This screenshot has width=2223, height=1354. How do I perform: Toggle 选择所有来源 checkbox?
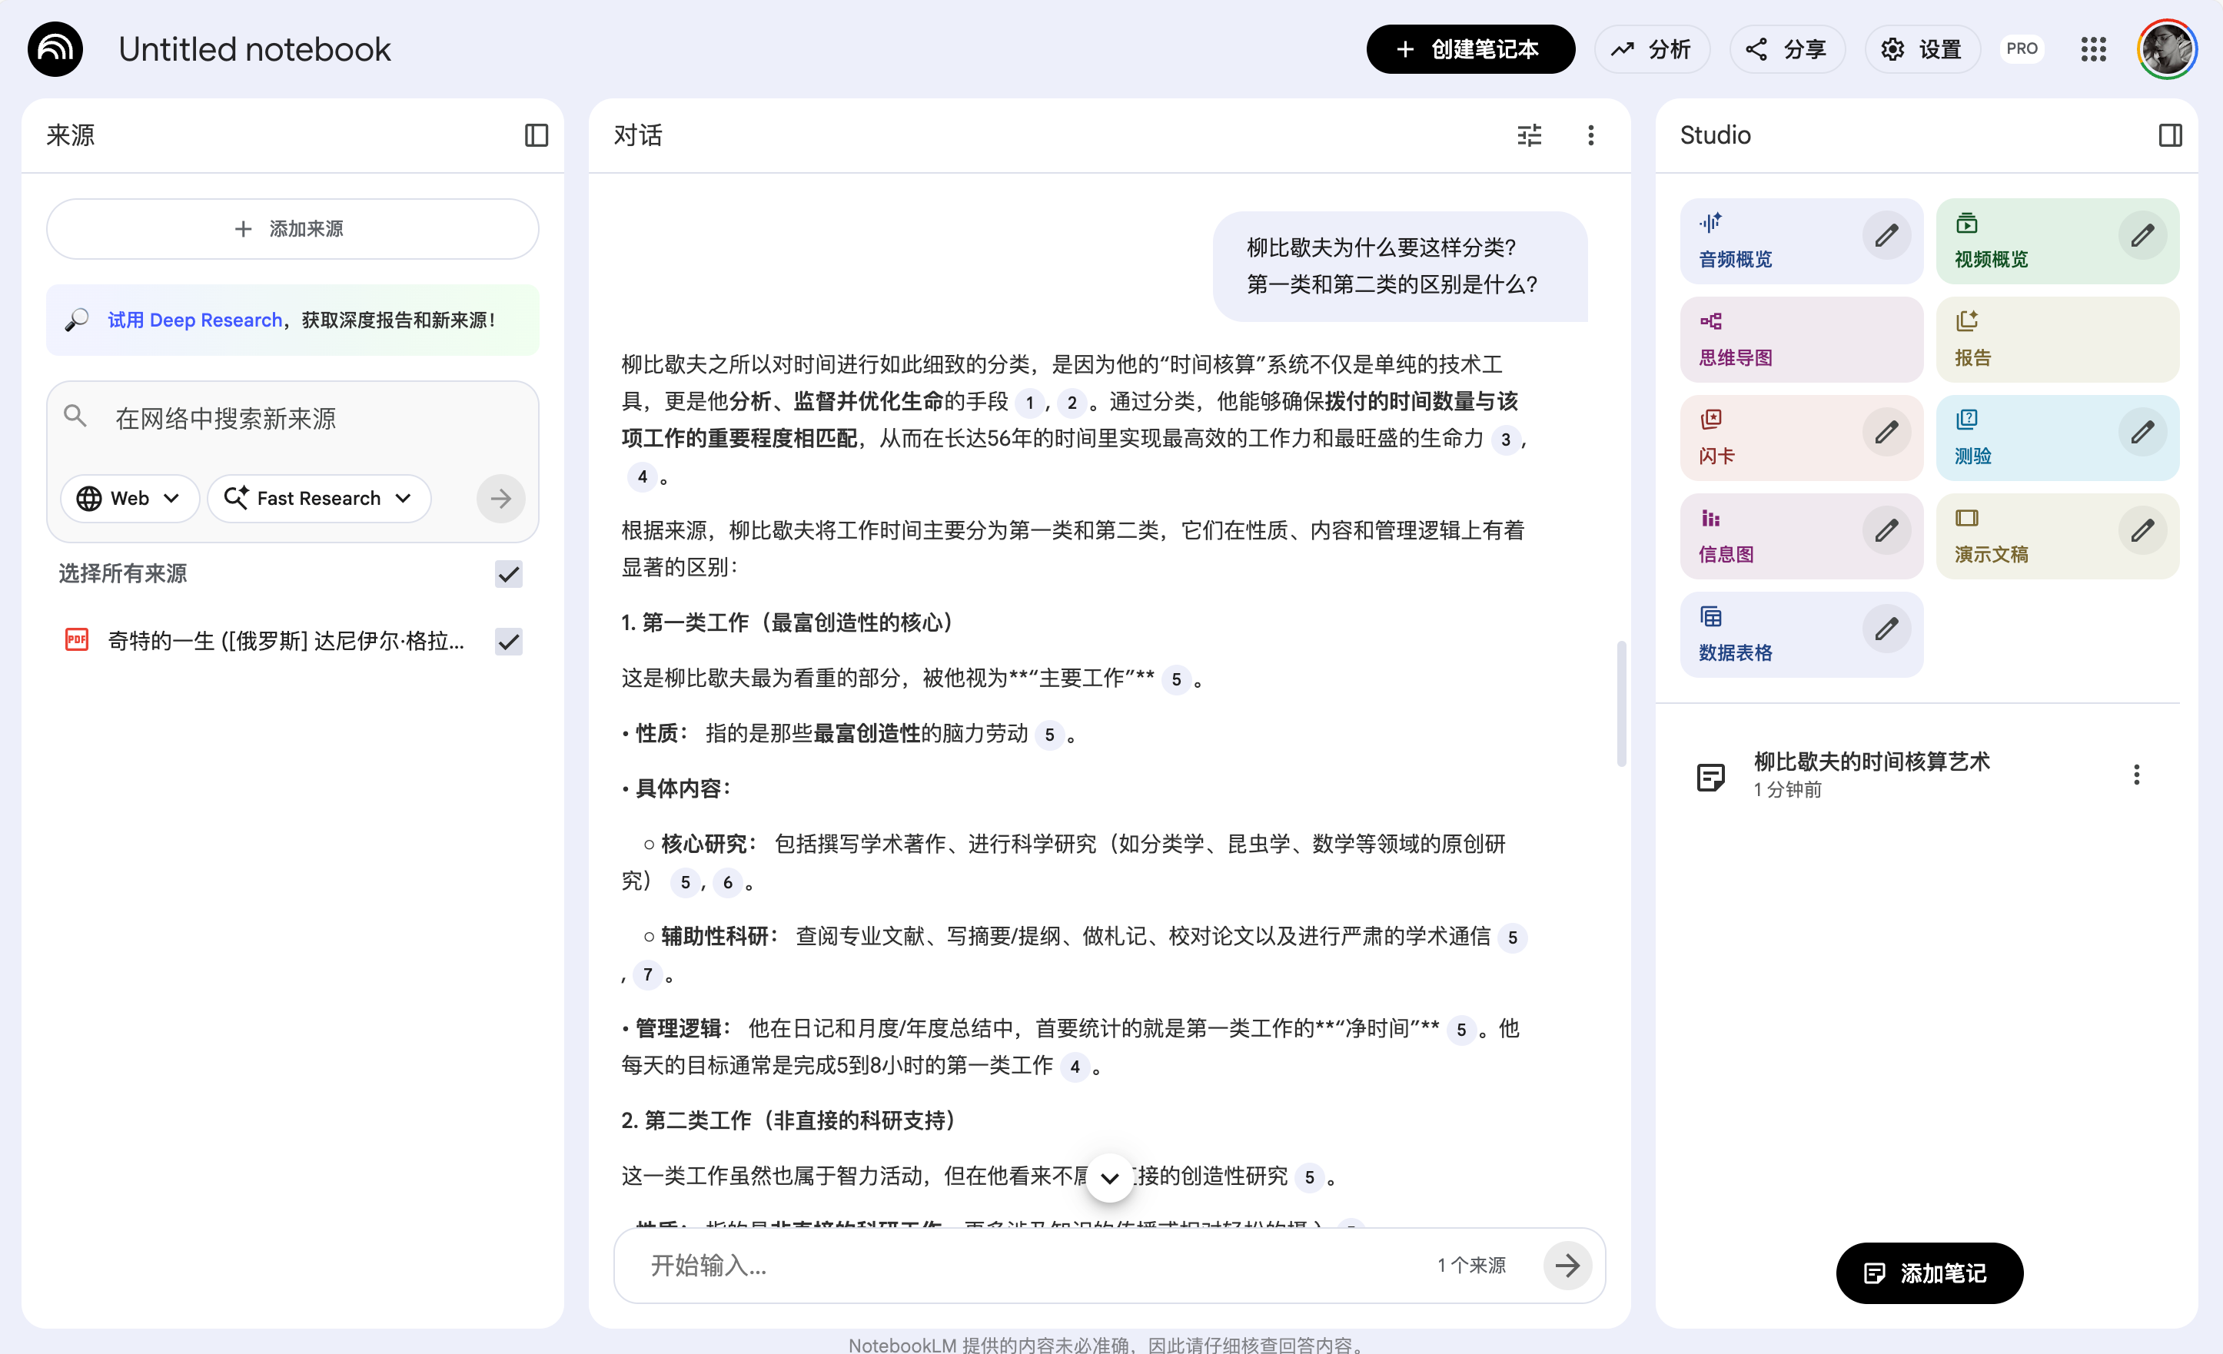pyautogui.click(x=509, y=574)
